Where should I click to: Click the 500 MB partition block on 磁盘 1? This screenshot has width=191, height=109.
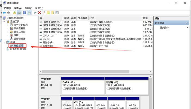click(67, 103)
